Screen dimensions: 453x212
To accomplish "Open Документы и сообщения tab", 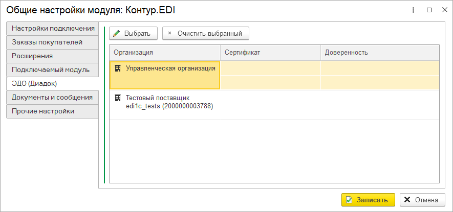I will pyautogui.click(x=53, y=98).
